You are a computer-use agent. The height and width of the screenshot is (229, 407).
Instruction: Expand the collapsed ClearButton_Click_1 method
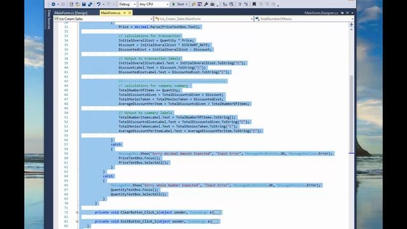pos(77,212)
